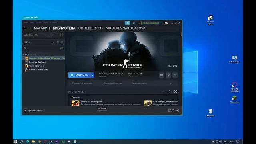Viewport: 256px width, 144px height.
Task: Switch to the МАГАЗИН tab
Action: (42, 28)
